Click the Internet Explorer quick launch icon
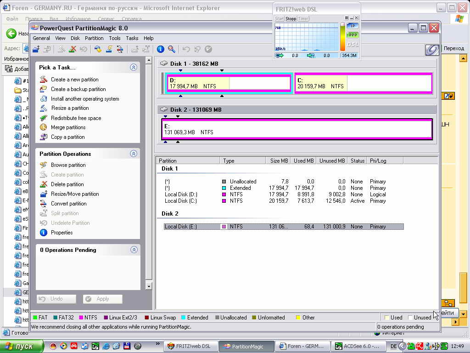 click(106, 346)
